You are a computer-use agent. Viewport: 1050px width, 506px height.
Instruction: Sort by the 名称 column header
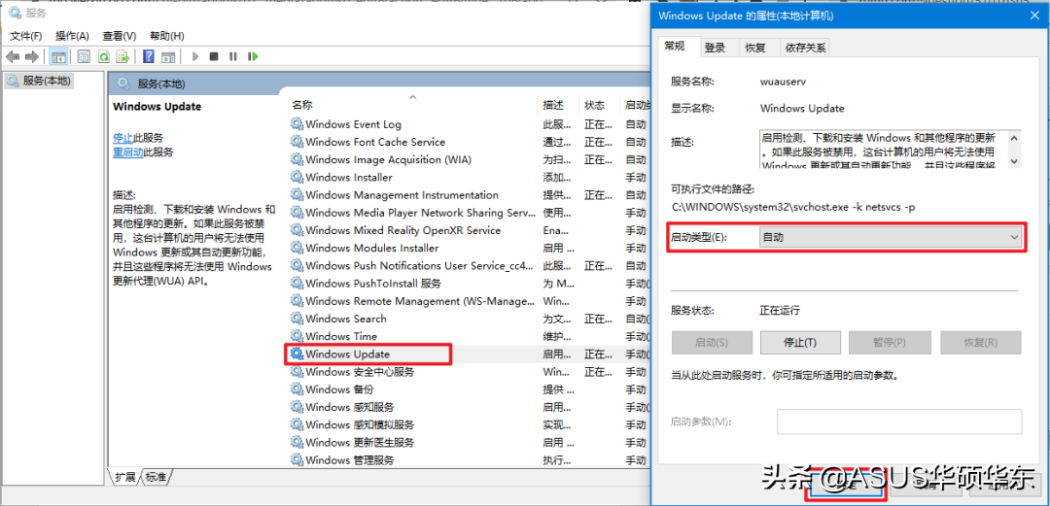[x=413, y=105]
